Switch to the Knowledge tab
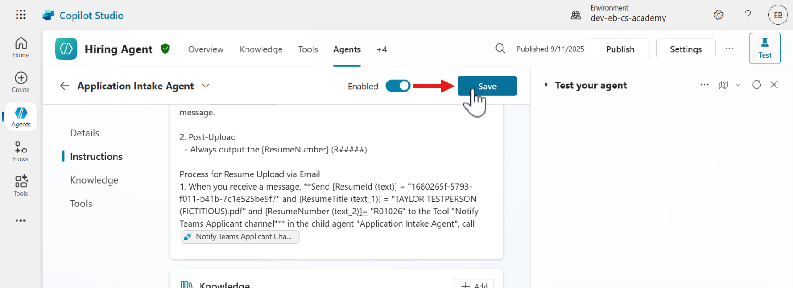This screenshot has height=288, width=793. coord(261,49)
